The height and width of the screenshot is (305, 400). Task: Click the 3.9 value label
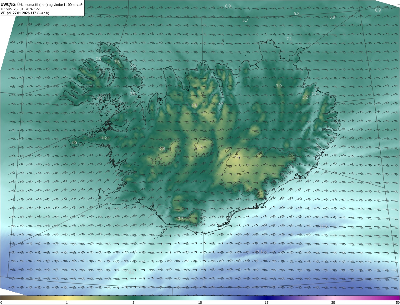[279, 86]
